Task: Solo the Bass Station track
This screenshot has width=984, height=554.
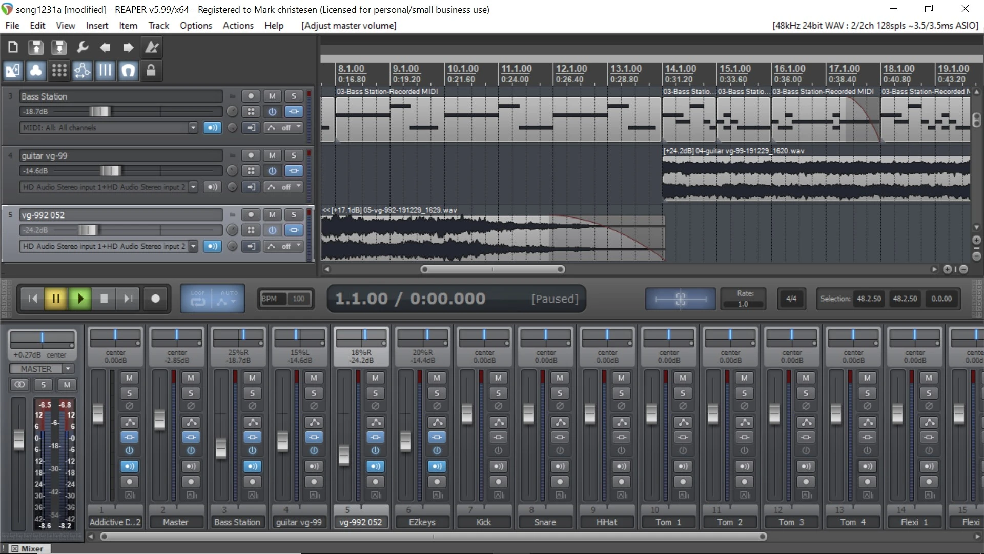Action: tap(294, 96)
